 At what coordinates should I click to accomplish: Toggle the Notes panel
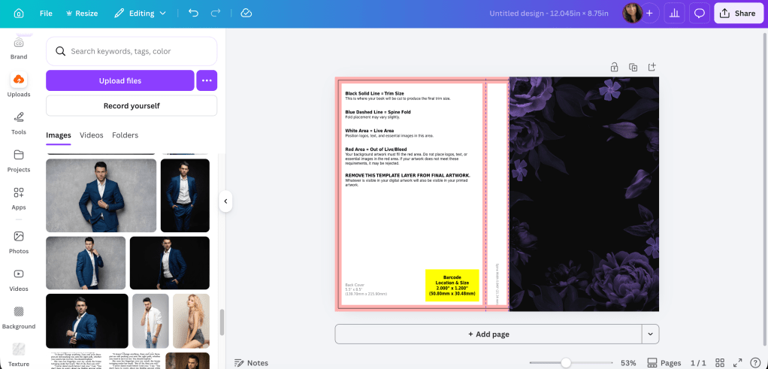point(251,363)
